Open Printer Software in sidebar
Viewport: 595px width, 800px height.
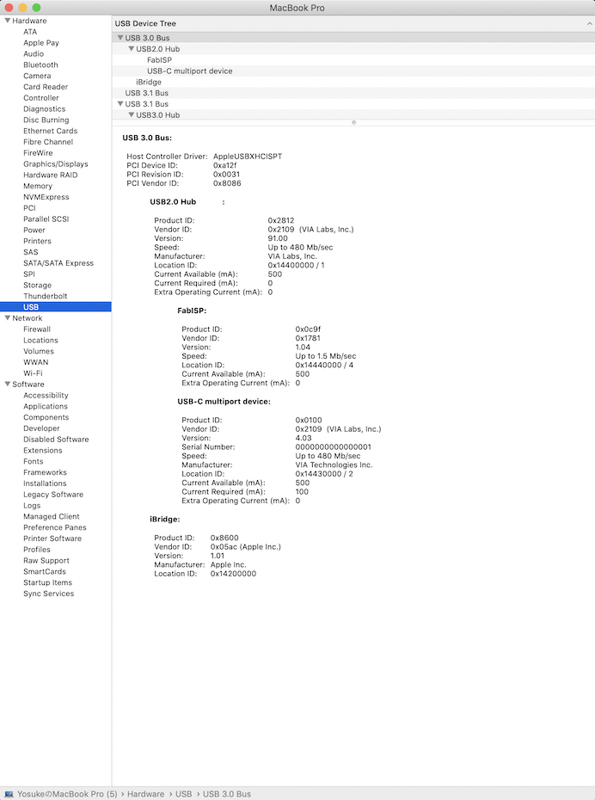52,538
